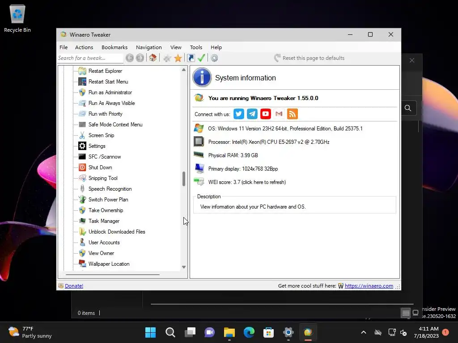Select SFC /Scannow item
458x343 pixels.
click(105, 157)
